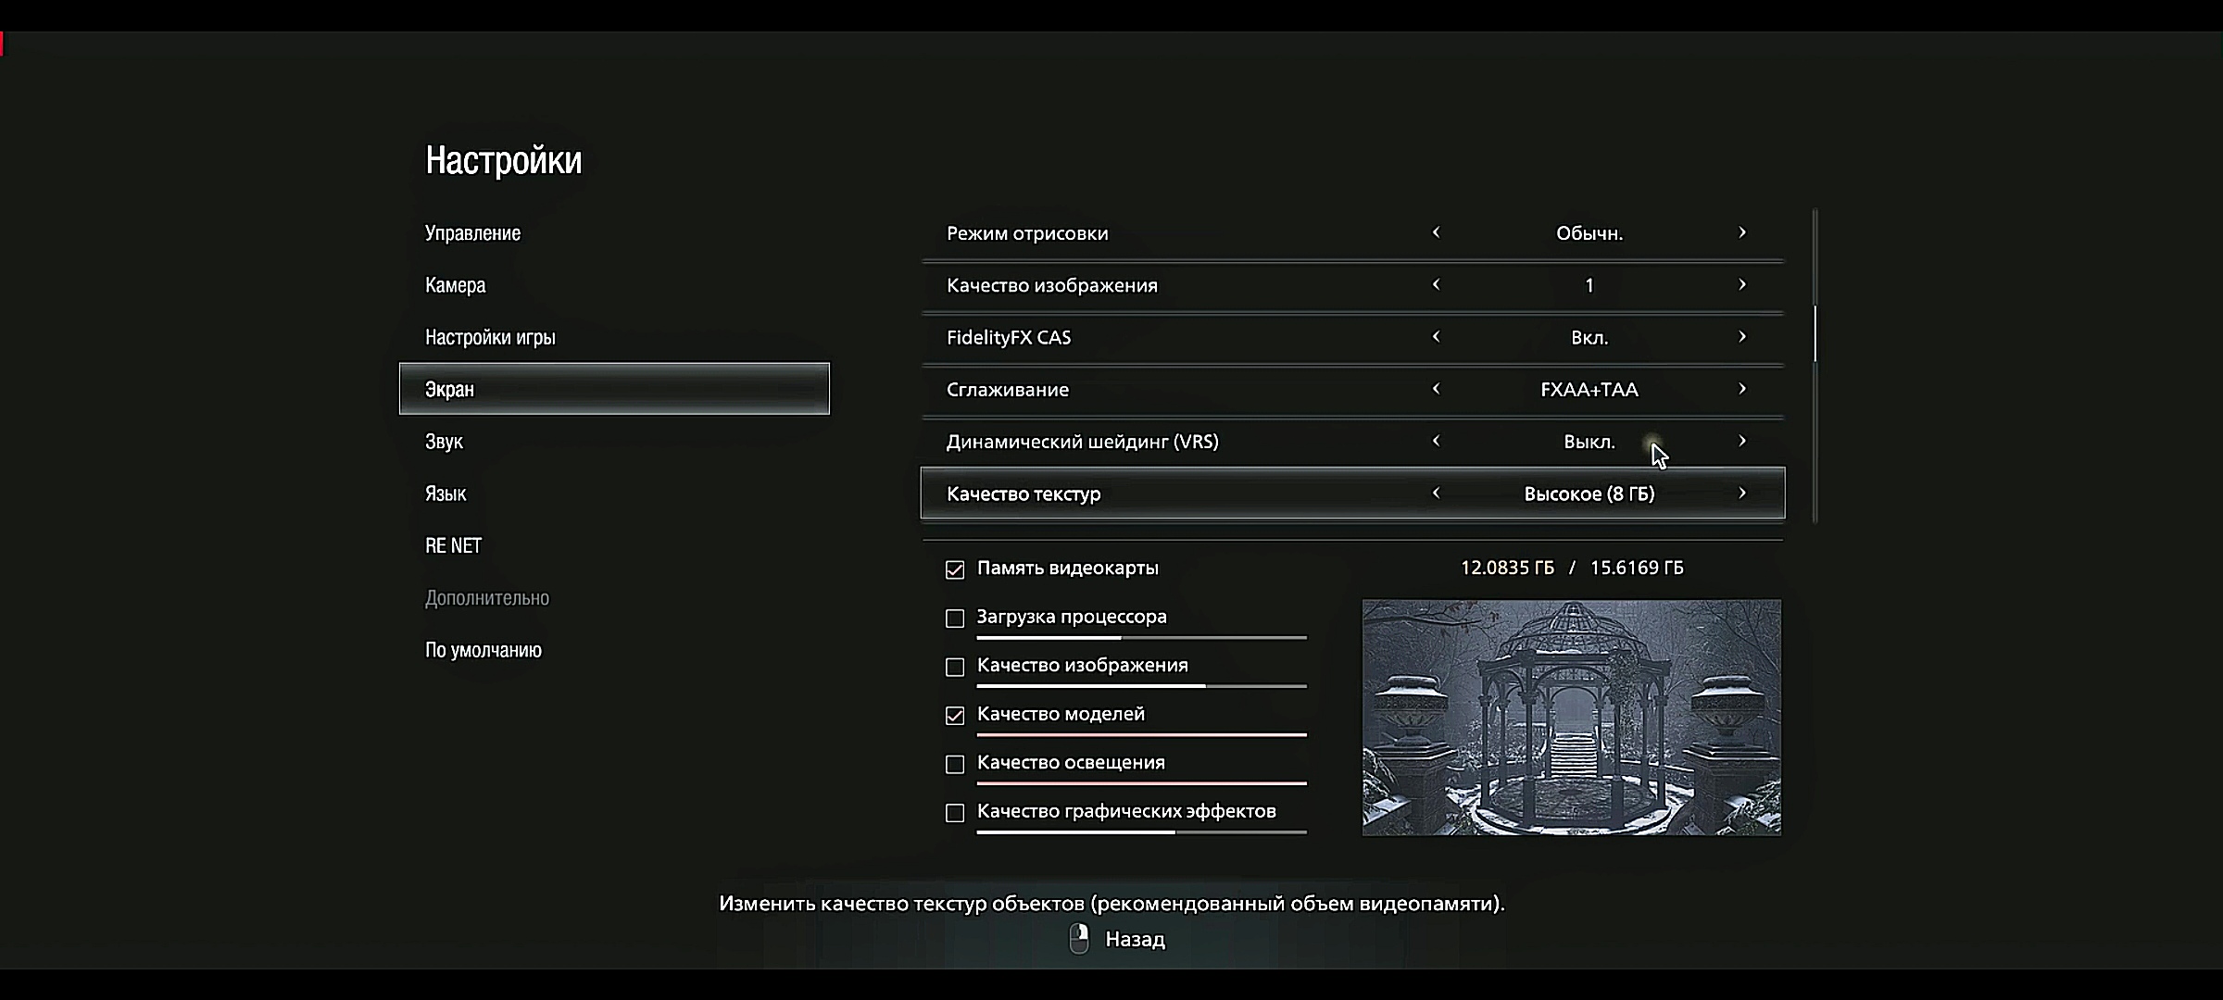The width and height of the screenshot is (2223, 1000).
Task: Click the 15.6169 ГБ total memory value
Action: [x=1637, y=568]
